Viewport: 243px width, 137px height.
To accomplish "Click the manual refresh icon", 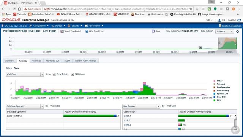I will (x=238, y=31).
